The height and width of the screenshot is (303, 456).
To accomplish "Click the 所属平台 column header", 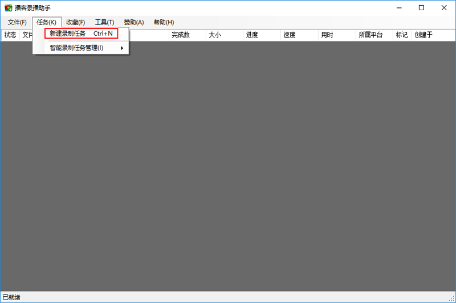I will point(370,35).
